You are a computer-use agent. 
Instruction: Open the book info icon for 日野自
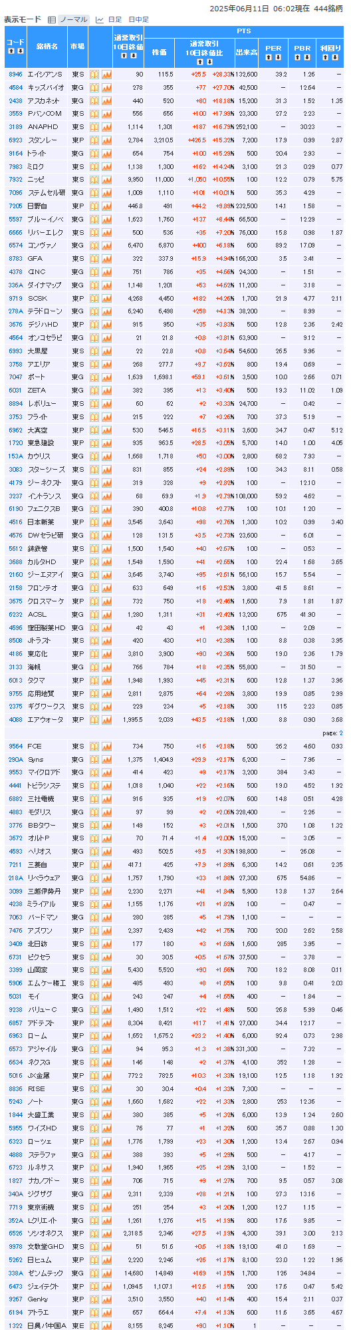[94, 206]
